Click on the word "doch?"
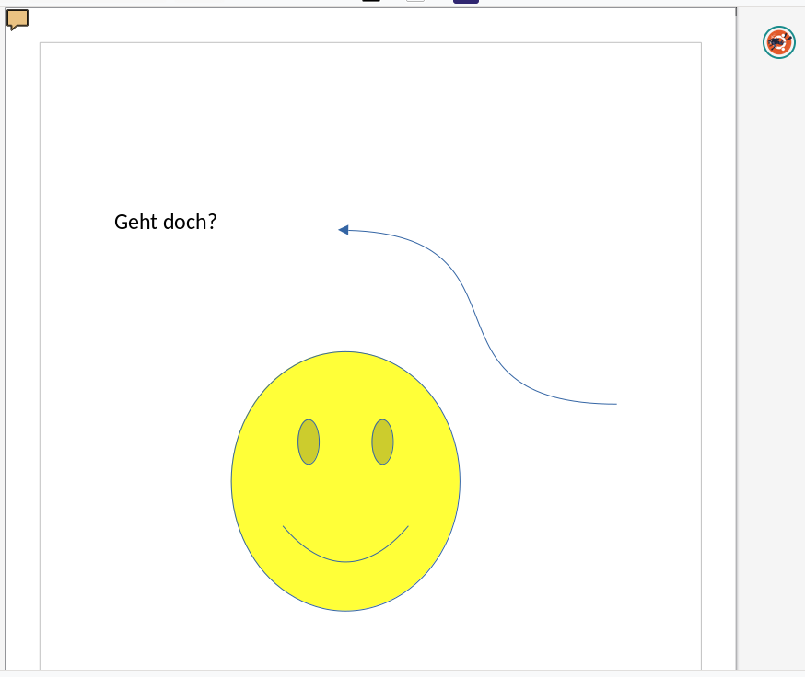805x677 pixels. pos(191,223)
